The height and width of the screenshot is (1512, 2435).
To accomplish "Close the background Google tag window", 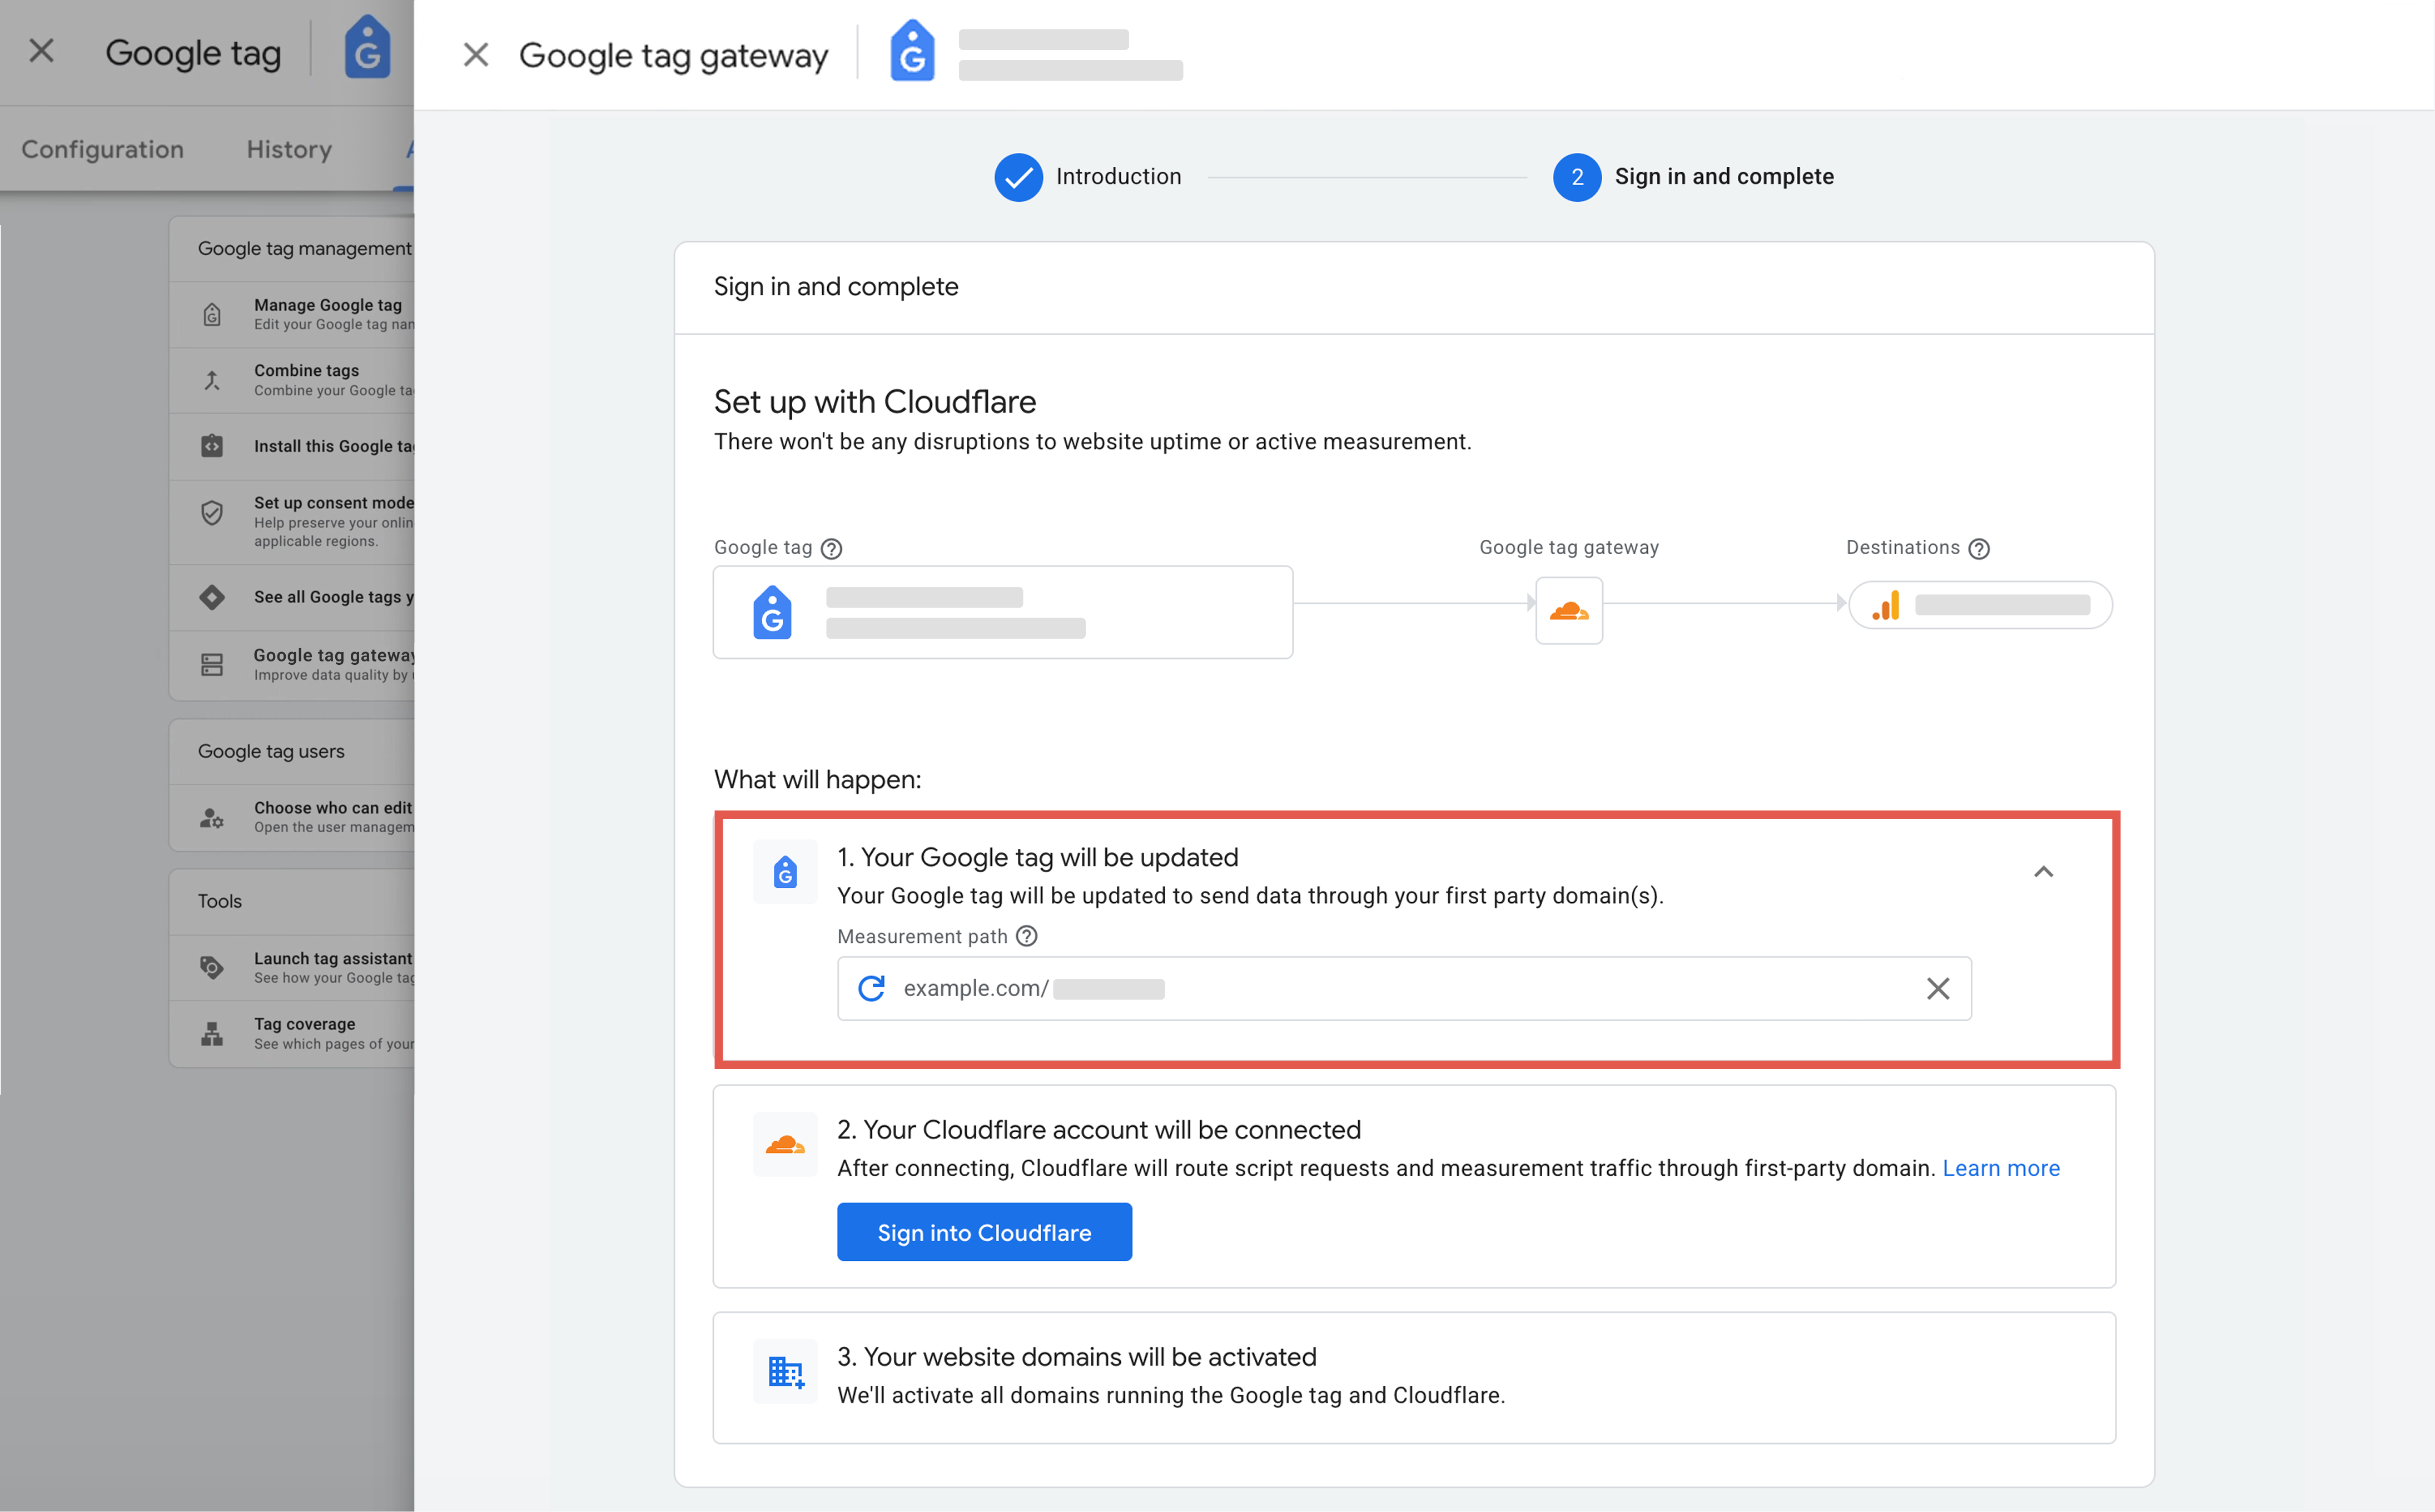I will click(42, 51).
